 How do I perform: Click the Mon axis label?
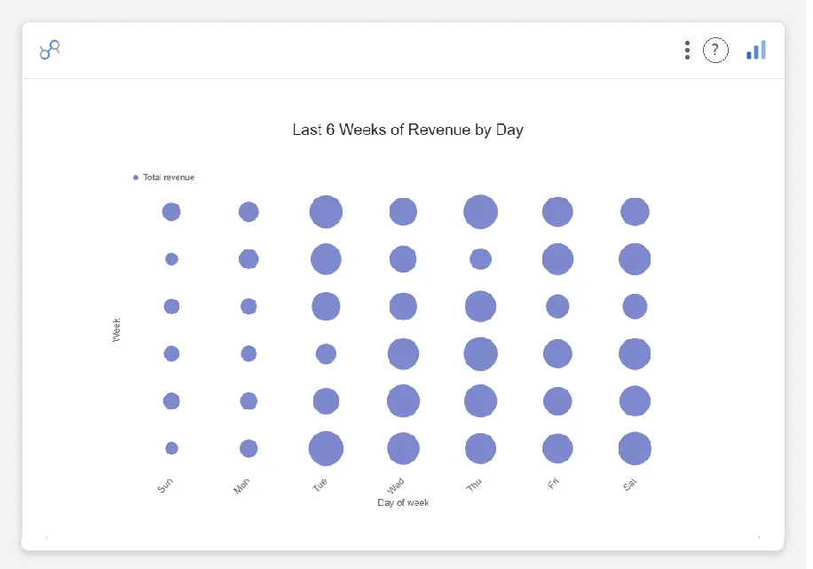(241, 486)
